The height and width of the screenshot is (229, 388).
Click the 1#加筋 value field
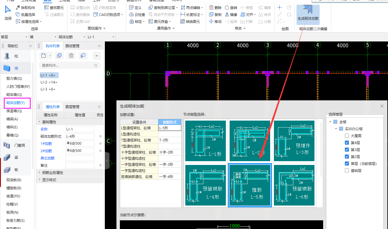coord(80,143)
